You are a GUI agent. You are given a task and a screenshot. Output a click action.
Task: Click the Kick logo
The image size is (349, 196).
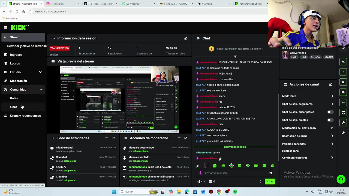pos(20,27)
